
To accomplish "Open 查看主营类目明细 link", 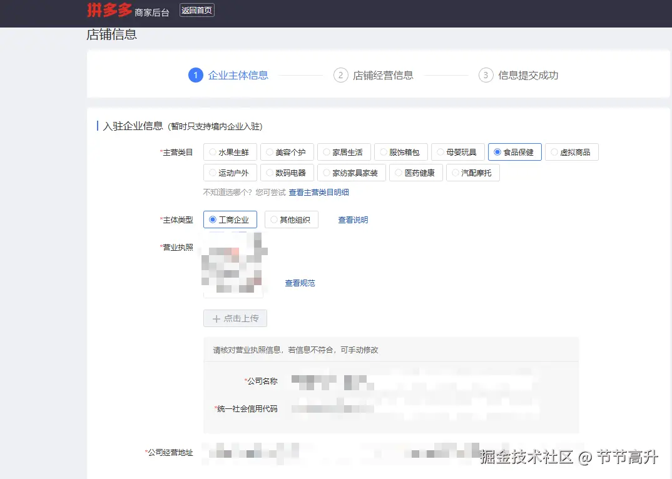I will [319, 193].
